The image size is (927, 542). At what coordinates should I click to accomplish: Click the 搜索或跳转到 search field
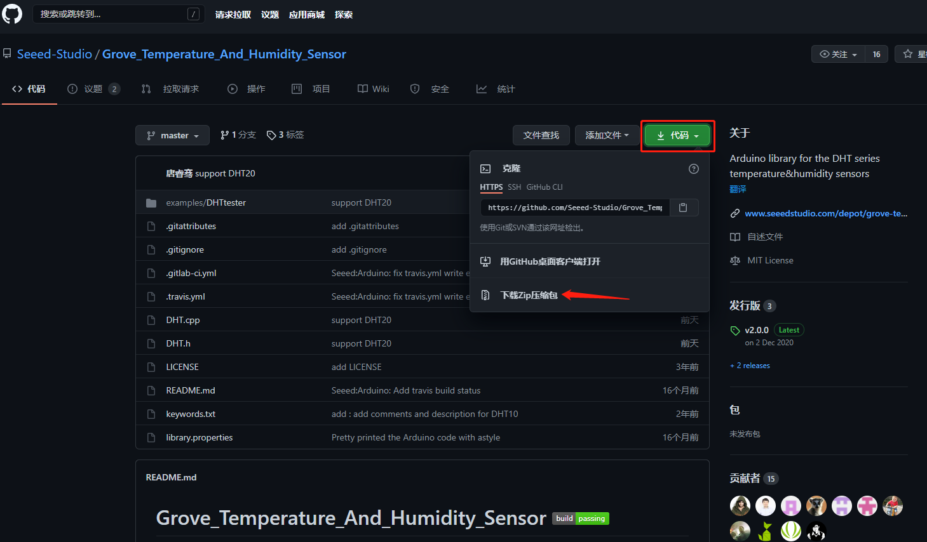(118, 14)
